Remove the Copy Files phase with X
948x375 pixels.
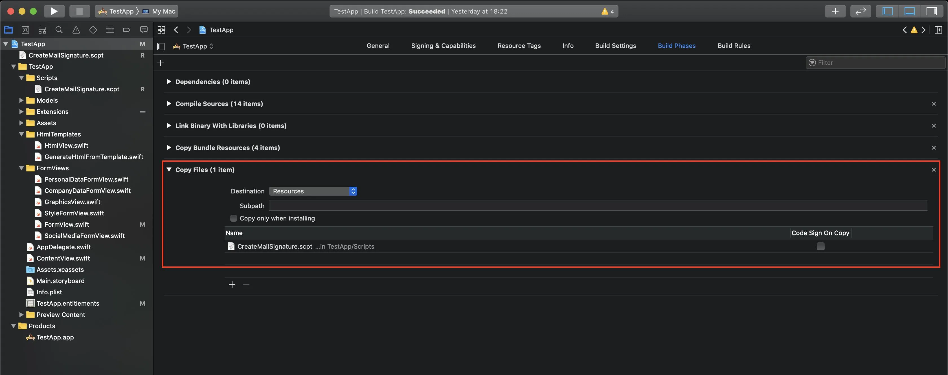933,169
